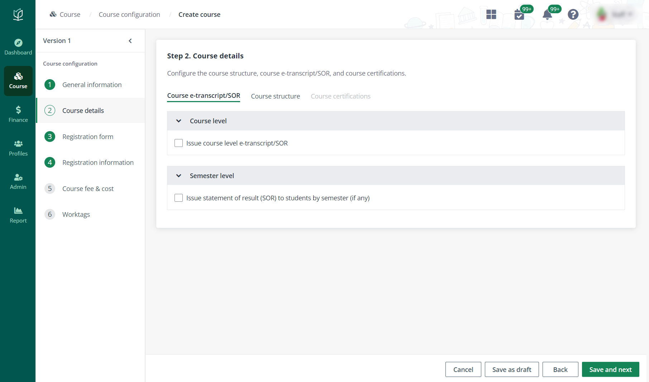Click the Course breadcrumb cubes icon

point(53,14)
